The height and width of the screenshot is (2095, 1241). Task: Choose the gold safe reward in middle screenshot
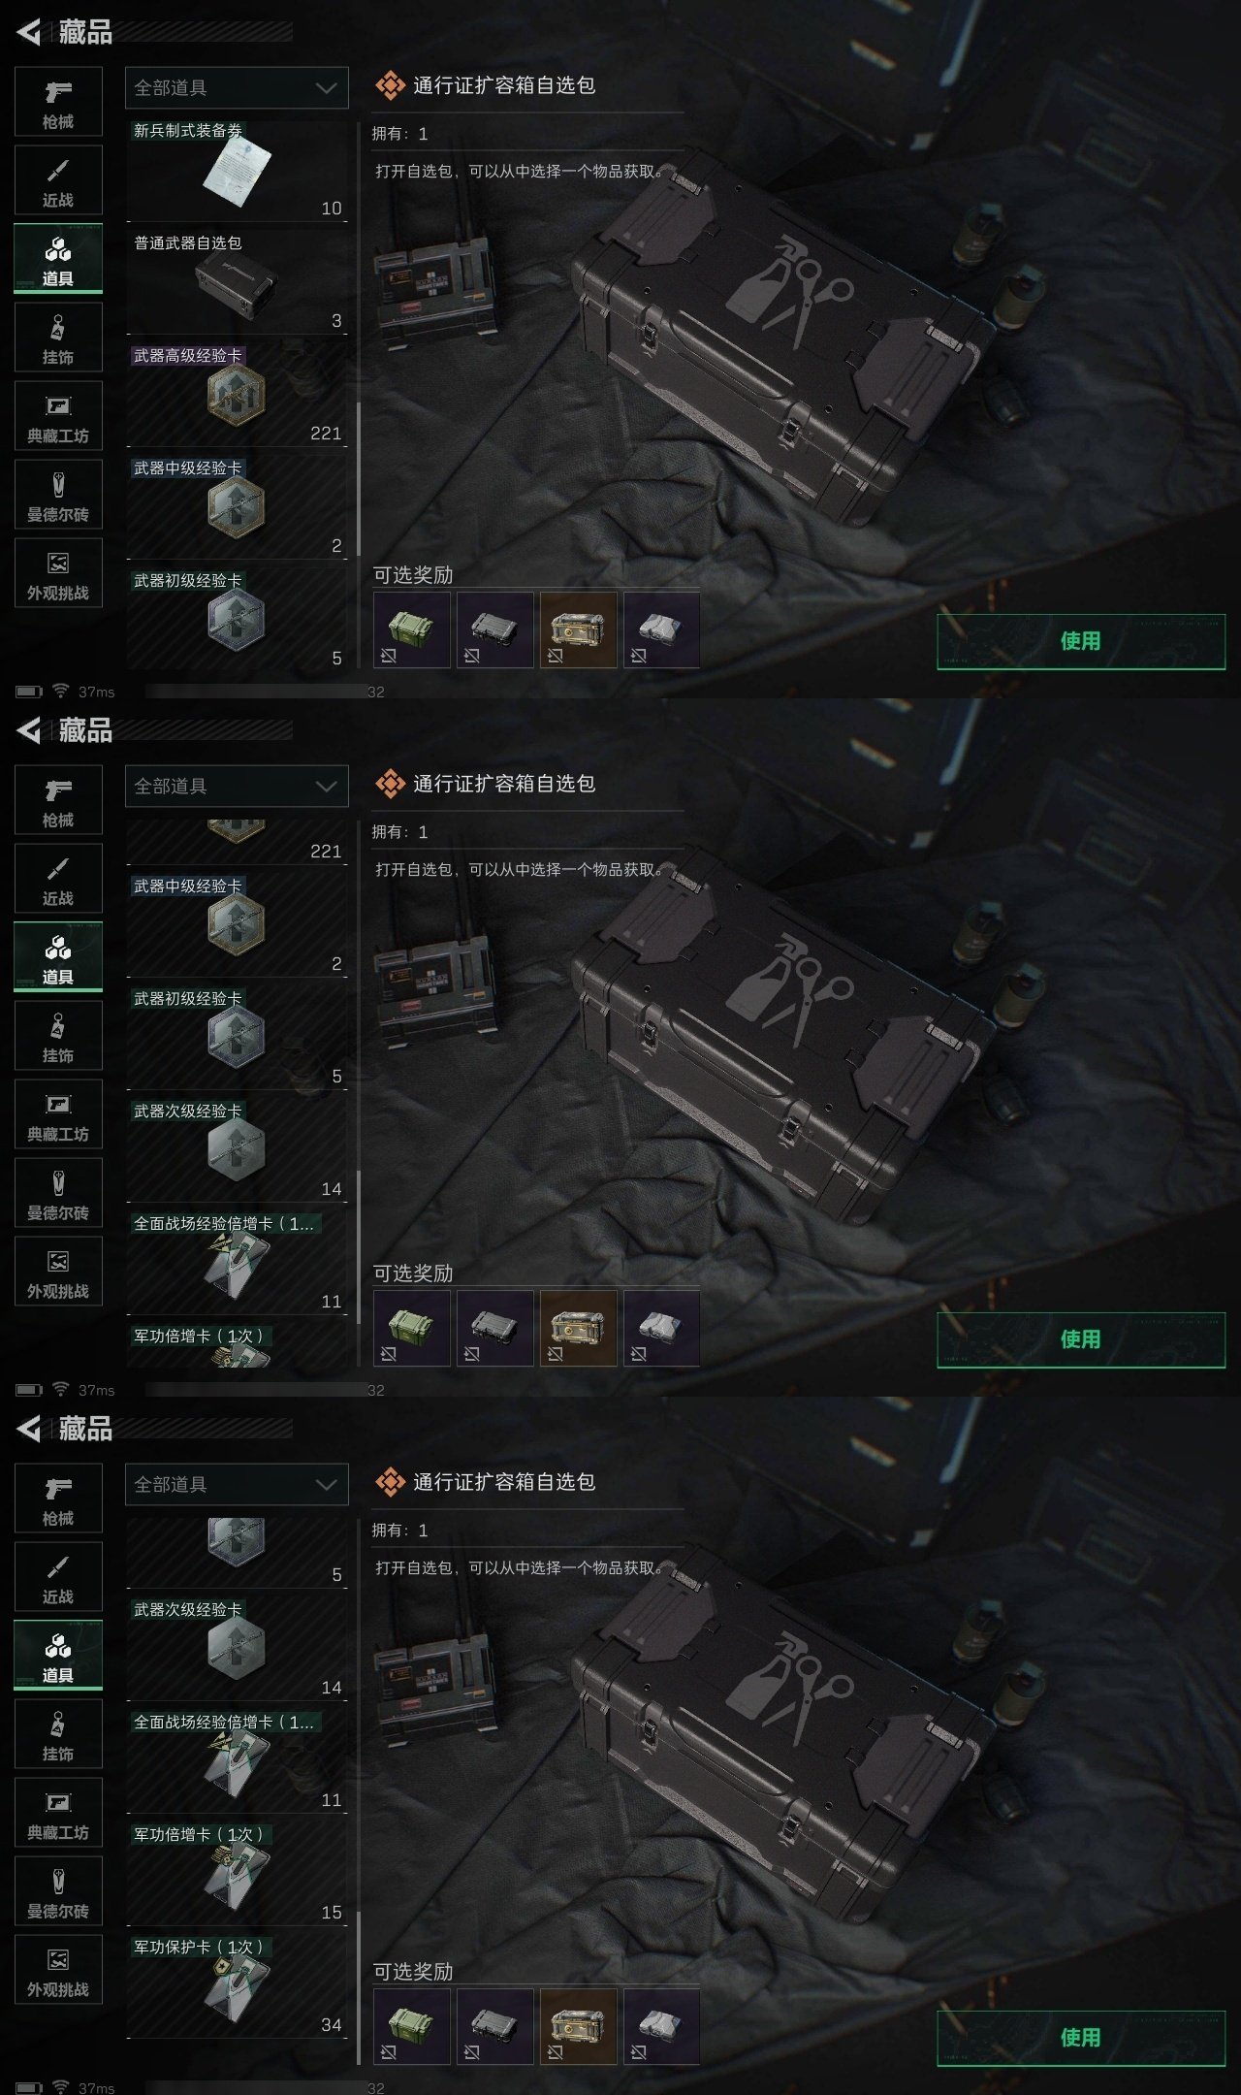point(579,1329)
